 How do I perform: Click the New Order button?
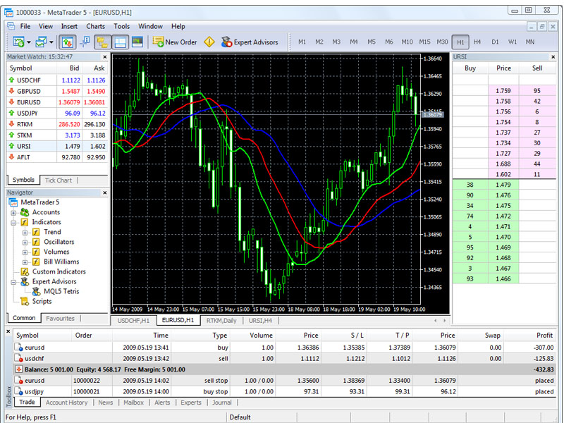pyautogui.click(x=174, y=42)
